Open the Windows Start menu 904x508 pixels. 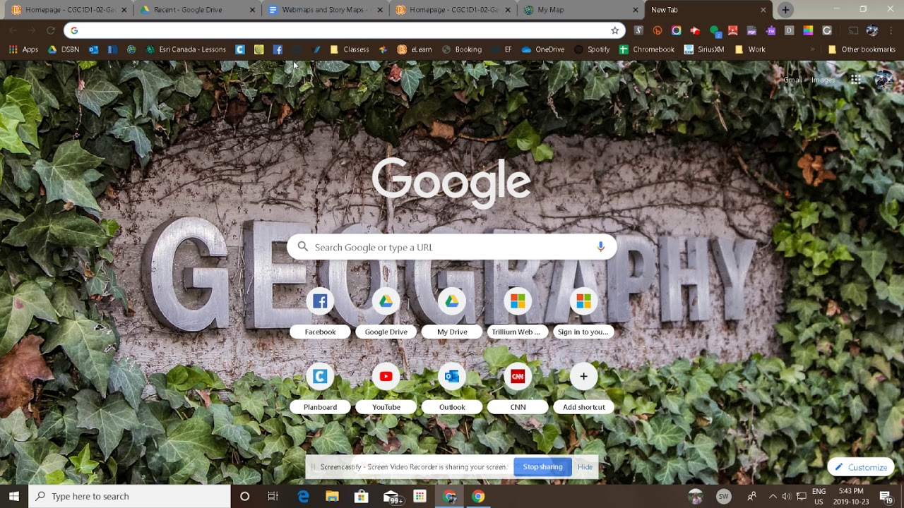pos(14,496)
